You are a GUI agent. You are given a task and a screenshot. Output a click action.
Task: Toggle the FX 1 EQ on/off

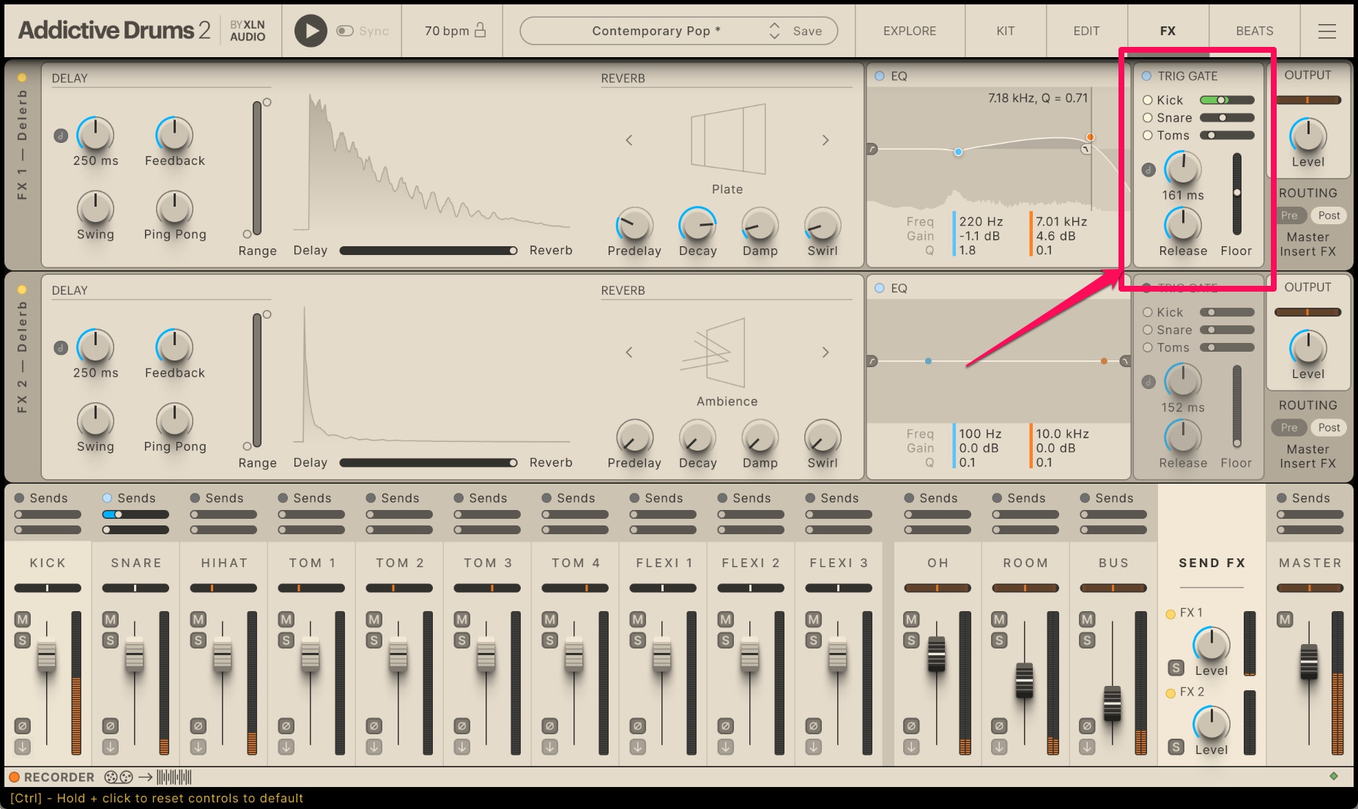pyautogui.click(x=880, y=75)
